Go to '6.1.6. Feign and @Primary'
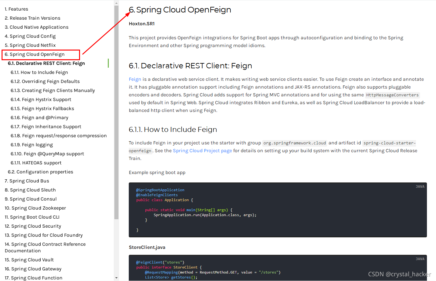 click(39, 118)
